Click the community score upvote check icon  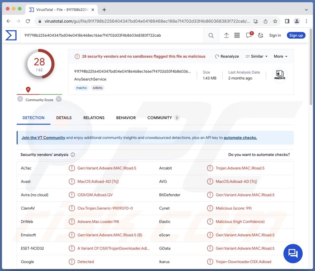point(59,99)
